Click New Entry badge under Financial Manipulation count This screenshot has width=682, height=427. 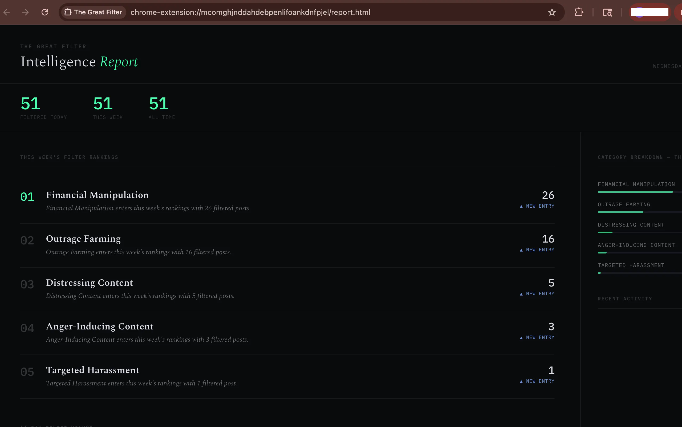(537, 206)
